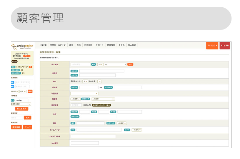Image resolution: width=240 pixels, height=159 pixels.
Task: Open the HOME menu item
Action: tap(43, 45)
